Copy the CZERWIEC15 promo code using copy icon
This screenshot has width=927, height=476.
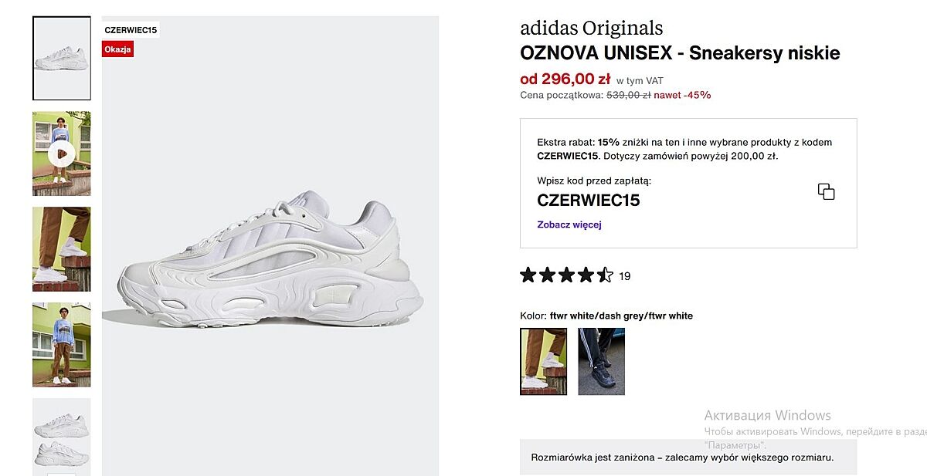[x=826, y=192]
